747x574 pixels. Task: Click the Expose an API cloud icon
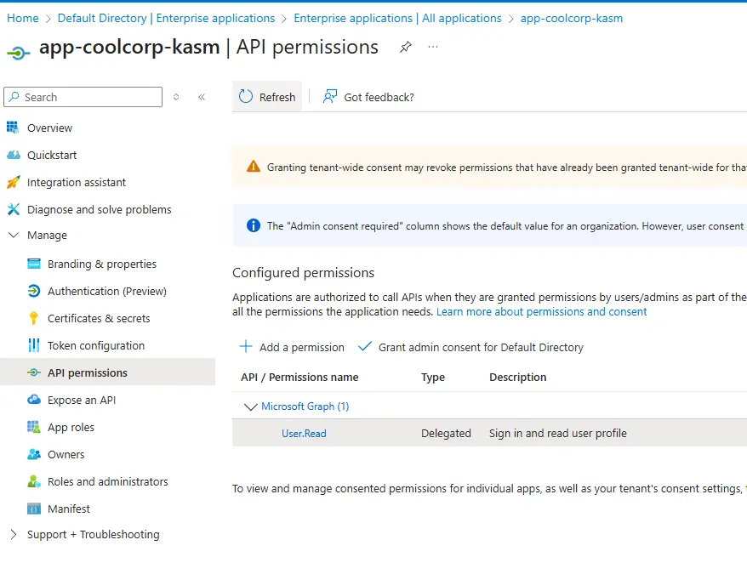click(x=34, y=400)
